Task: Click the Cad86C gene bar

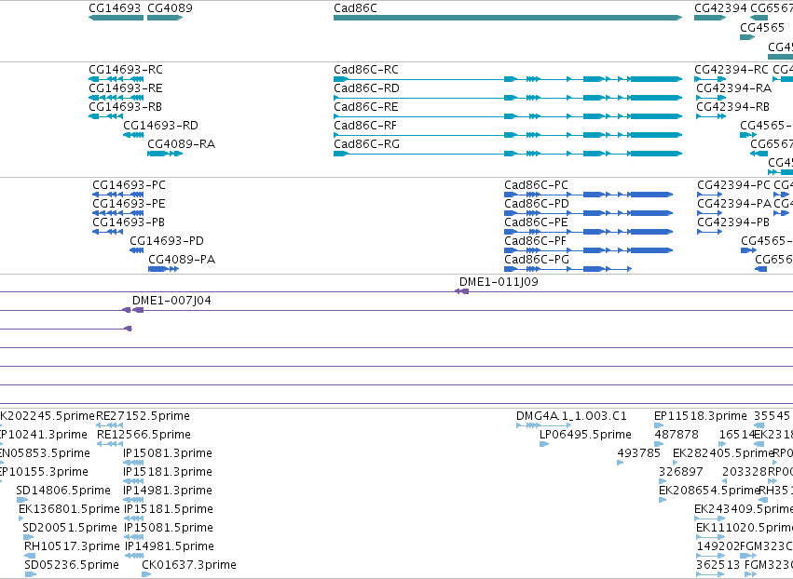Action: (x=508, y=18)
